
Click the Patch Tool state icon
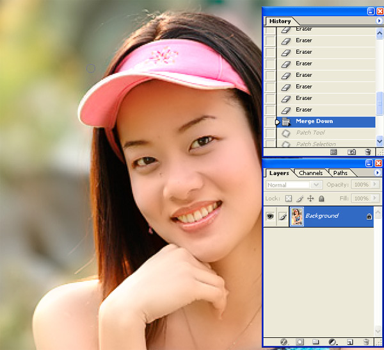[x=286, y=133]
